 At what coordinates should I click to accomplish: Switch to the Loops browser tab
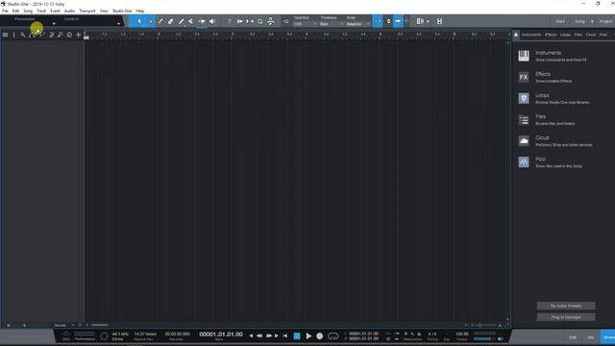[x=565, y=35]
